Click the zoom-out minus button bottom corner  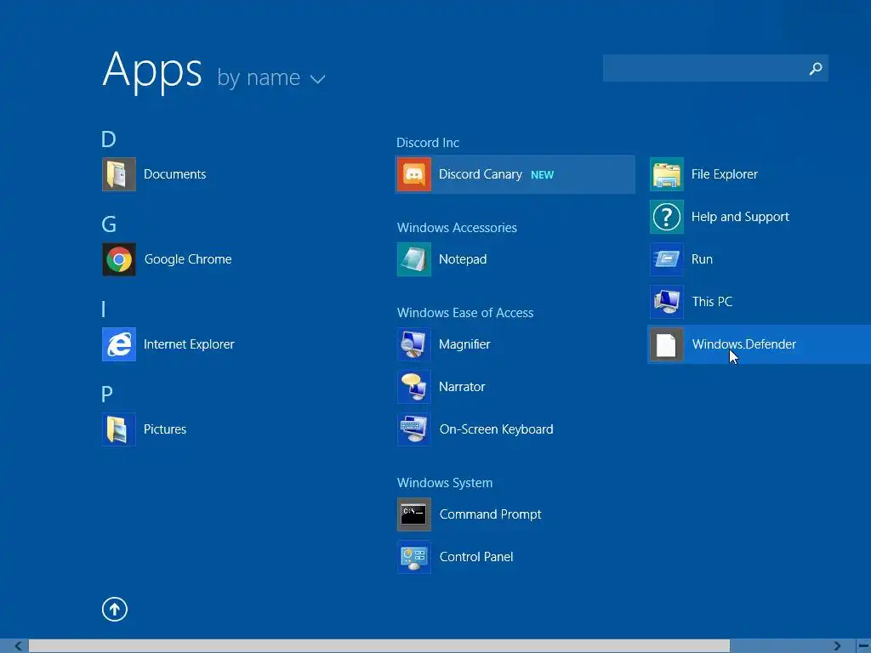[863, 646]
